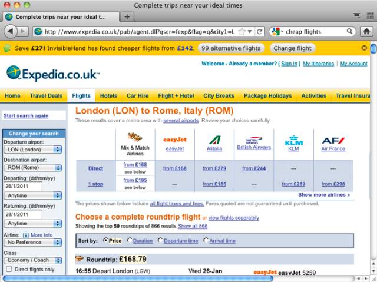
Task: Open the My Account link
Action: pos(353,64)
